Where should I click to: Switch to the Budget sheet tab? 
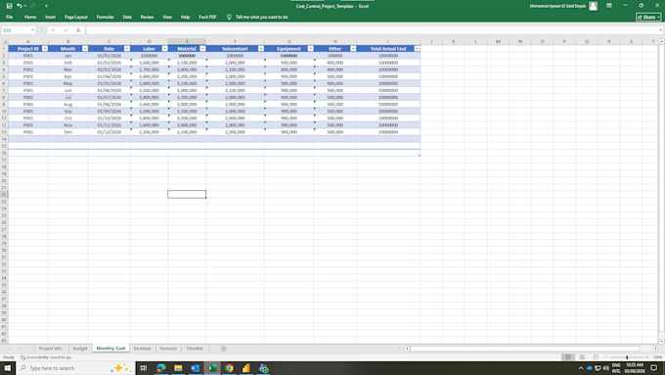click(x=80, y=349)
